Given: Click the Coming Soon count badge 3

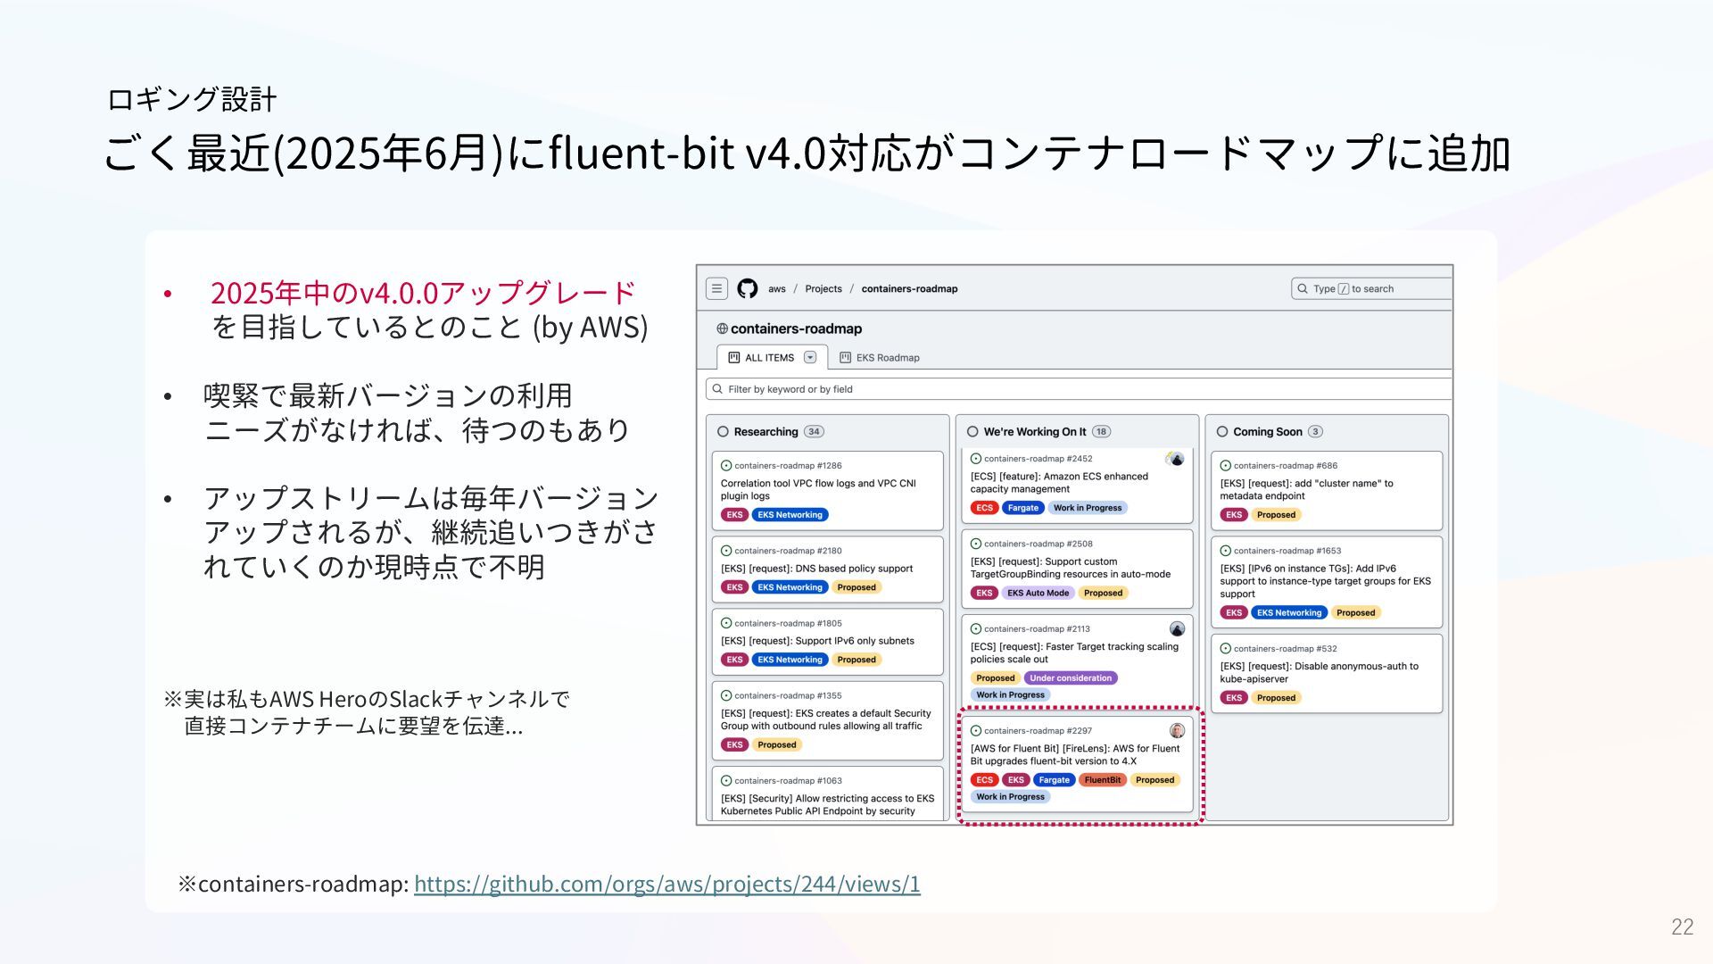Looking at the screenshot, I should tap(1315, 431).
